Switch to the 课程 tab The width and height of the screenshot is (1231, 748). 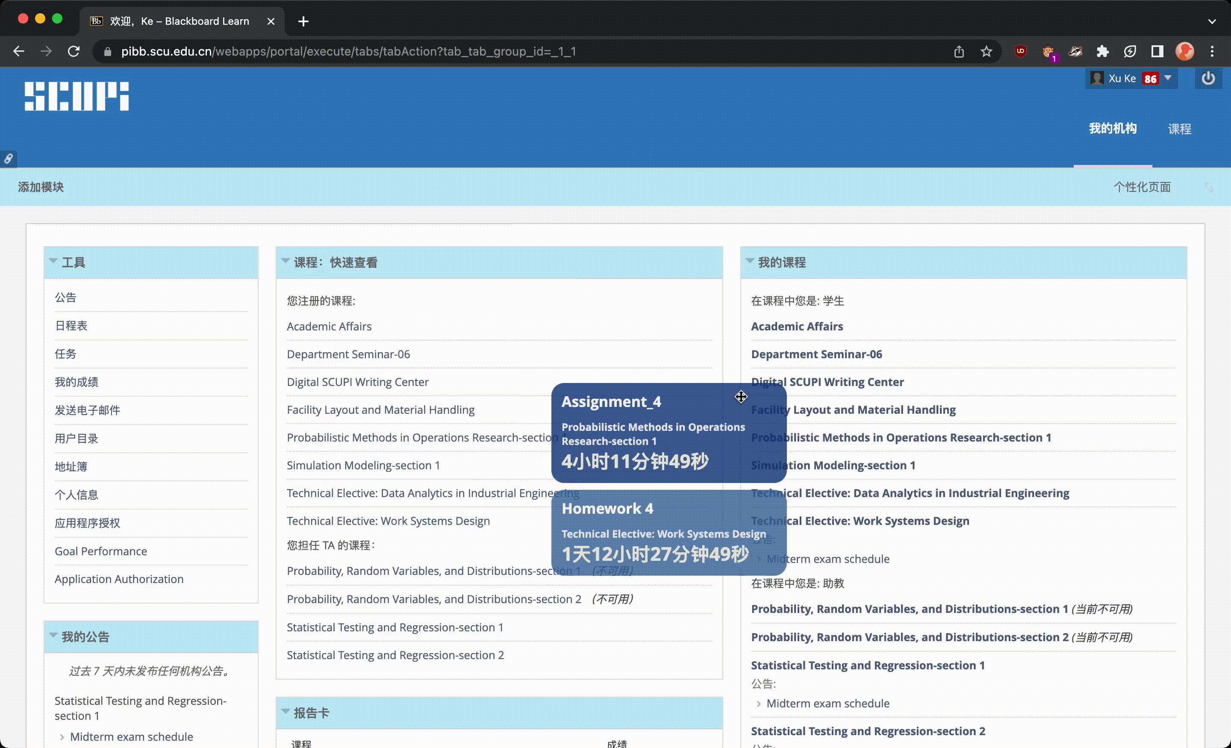1180,128
